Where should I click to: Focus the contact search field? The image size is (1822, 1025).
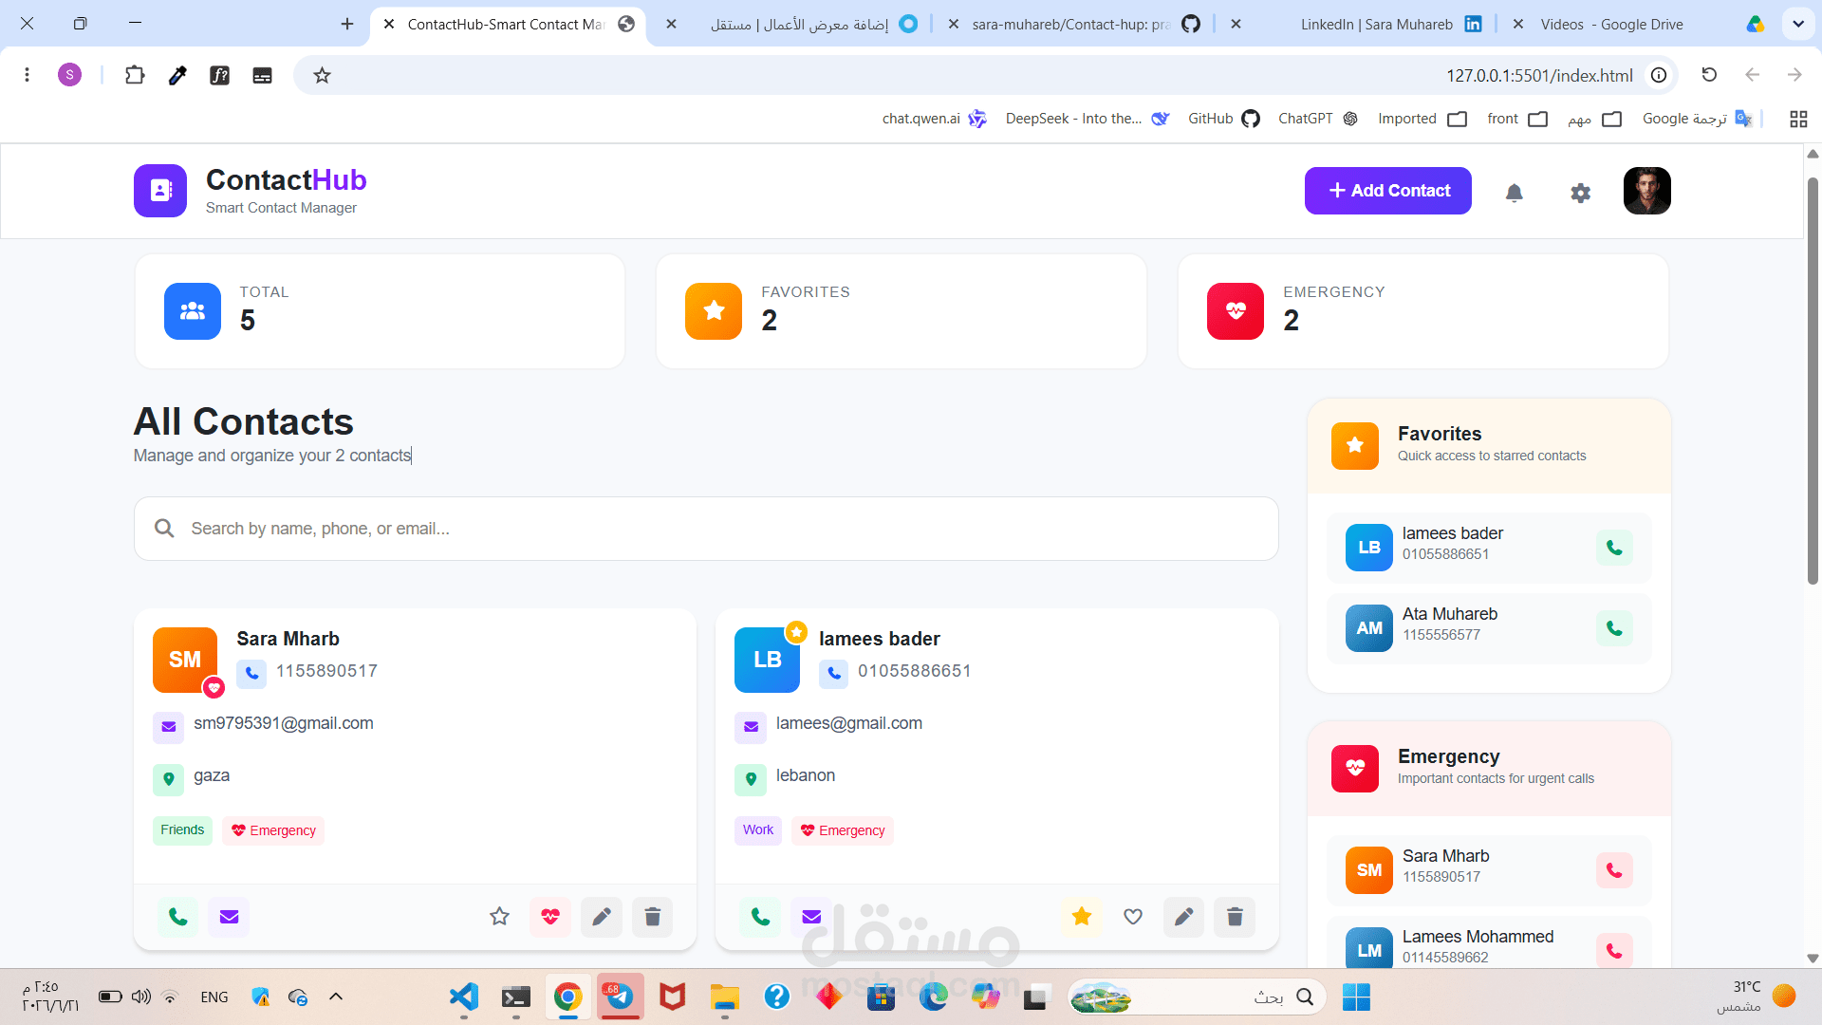[x=706, y=529]
